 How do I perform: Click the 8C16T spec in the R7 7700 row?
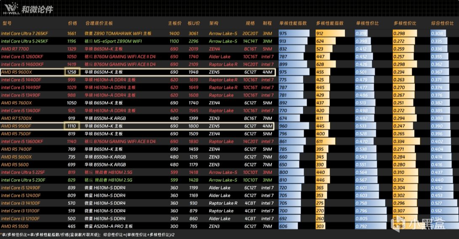tap(250, 49)
